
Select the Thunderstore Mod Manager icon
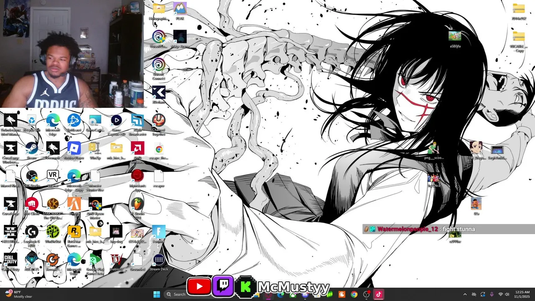click(10, 125)
